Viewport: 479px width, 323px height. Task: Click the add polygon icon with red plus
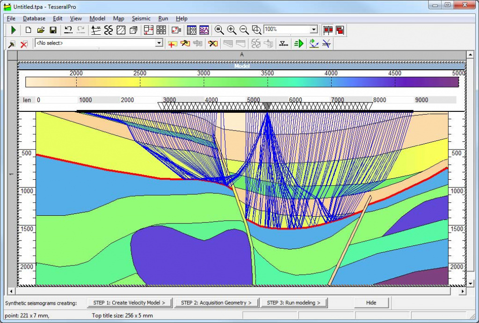[173, 44]
